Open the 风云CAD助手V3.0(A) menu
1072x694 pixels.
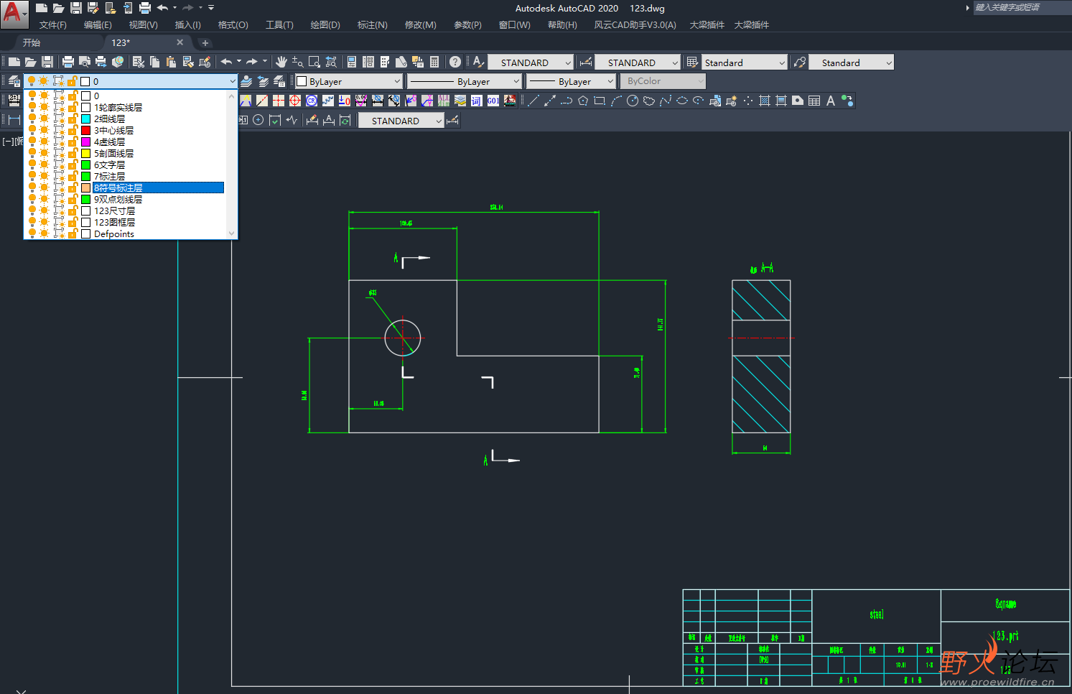click(635, 24)
